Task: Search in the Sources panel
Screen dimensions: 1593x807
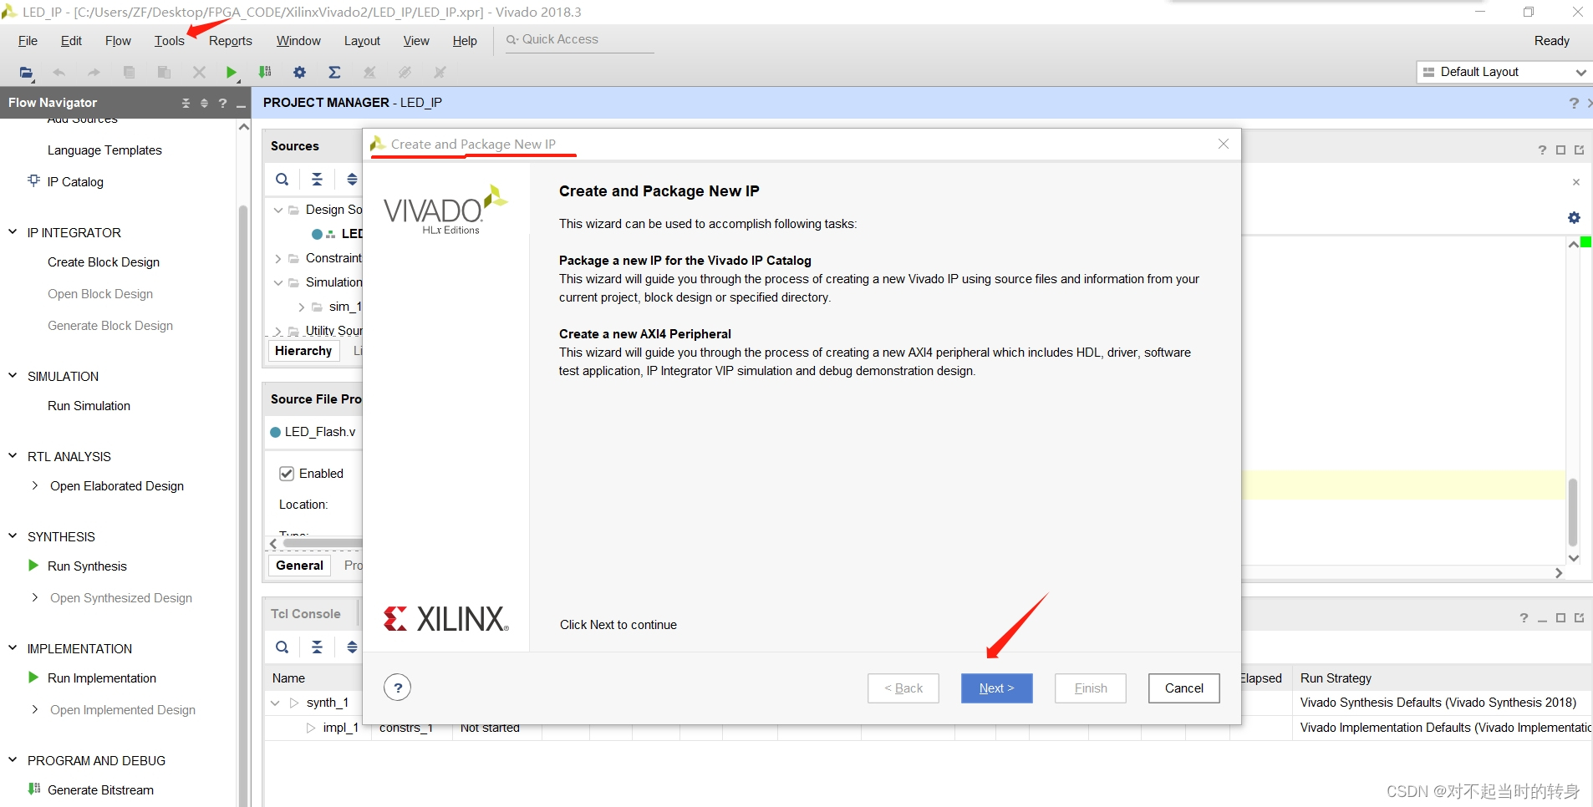Action: point(282,180)
